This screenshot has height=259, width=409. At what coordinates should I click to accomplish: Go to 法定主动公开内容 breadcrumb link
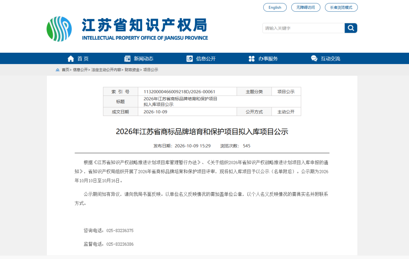106,70
